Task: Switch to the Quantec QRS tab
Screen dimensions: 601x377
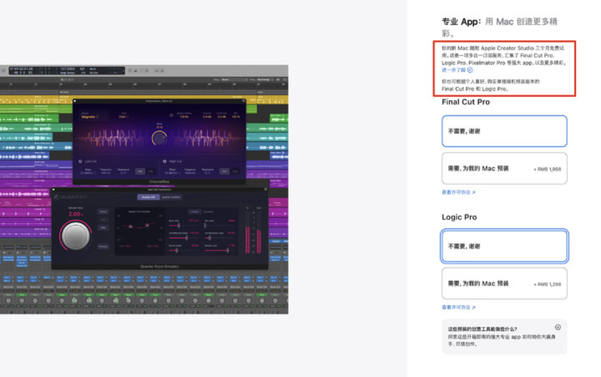Action: [149, 197]
